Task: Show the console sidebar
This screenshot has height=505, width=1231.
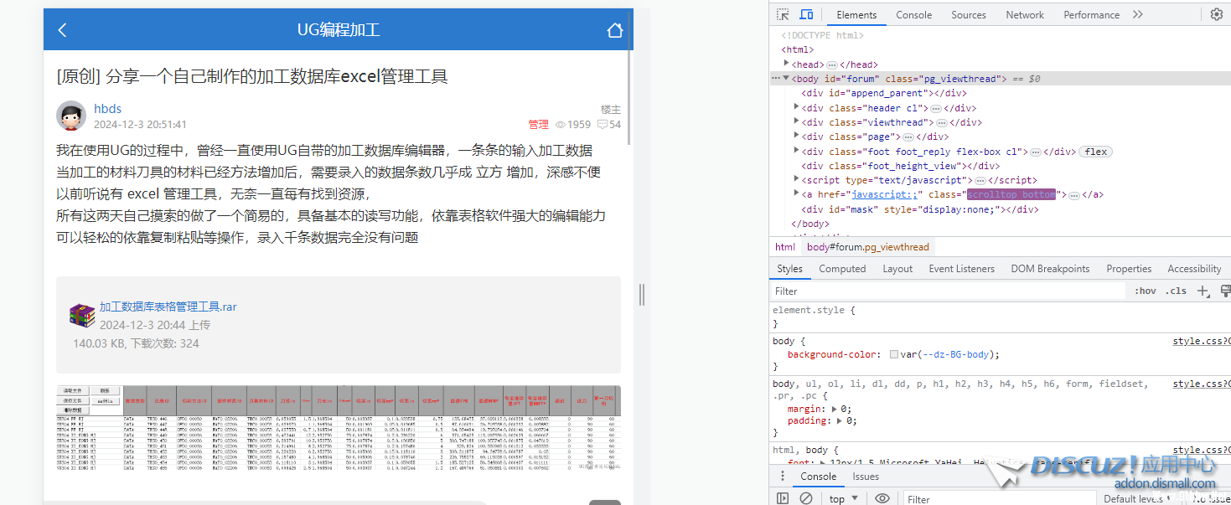Action: point(783,498)
